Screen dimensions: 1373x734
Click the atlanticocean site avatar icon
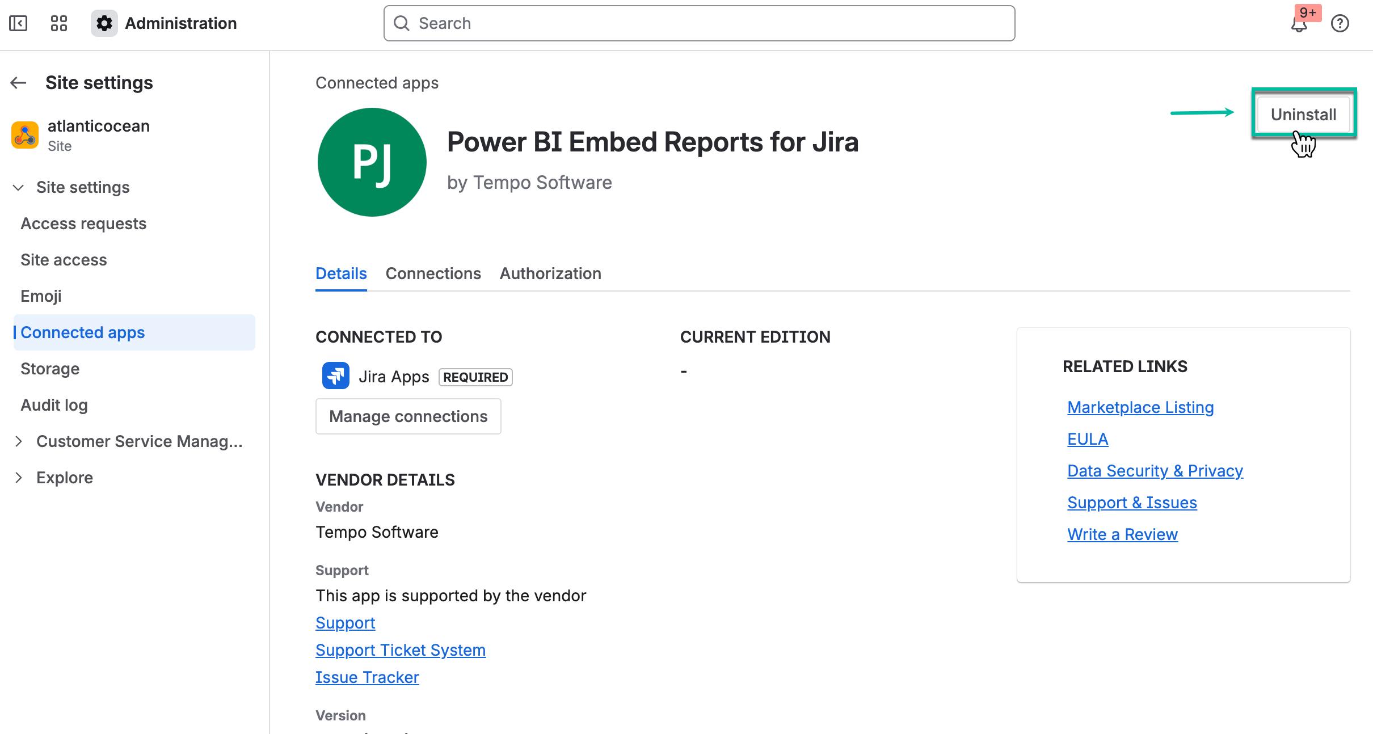tap(25, 135)
